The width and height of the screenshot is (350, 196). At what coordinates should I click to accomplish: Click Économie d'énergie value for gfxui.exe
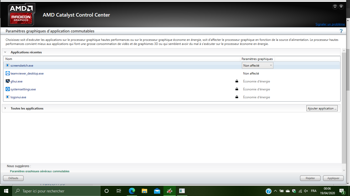point(256,81)
